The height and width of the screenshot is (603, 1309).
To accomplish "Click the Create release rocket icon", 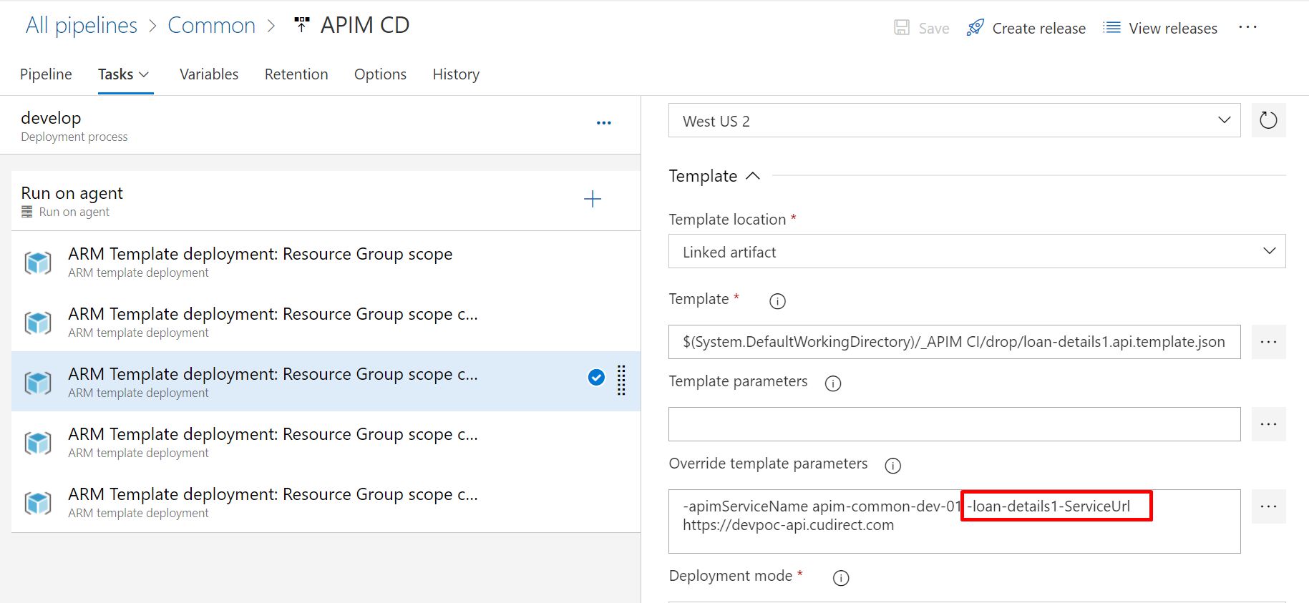I will (x=975, y=28).
